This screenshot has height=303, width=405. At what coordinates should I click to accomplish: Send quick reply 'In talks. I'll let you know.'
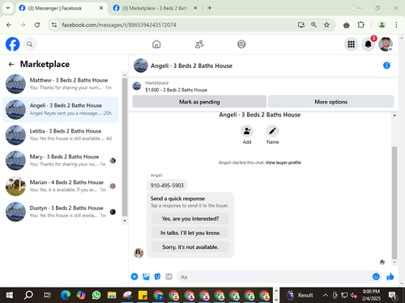click(190, 233)
